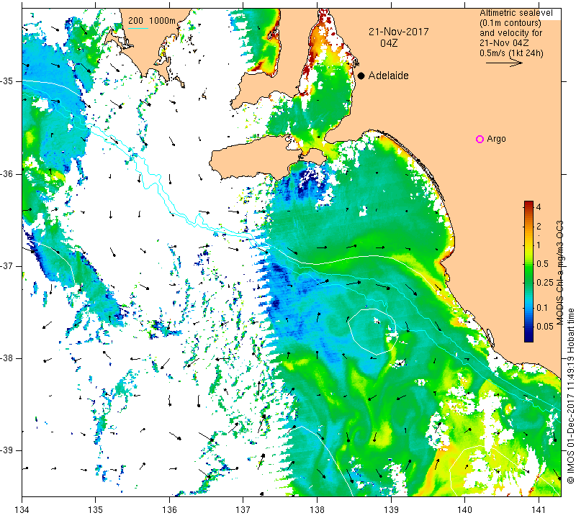Image resolution: width=576 pixels, height=518 pixels.
Task: Click the colorbar value 0.25 label
Action: point(545,282)
